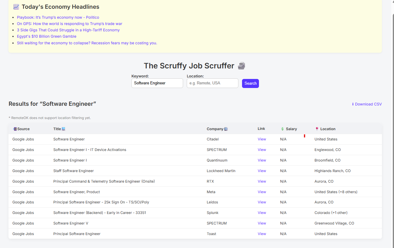Screen dimensions: 394x248
Task: Click the Company column building icon
Action: [226, 129]
